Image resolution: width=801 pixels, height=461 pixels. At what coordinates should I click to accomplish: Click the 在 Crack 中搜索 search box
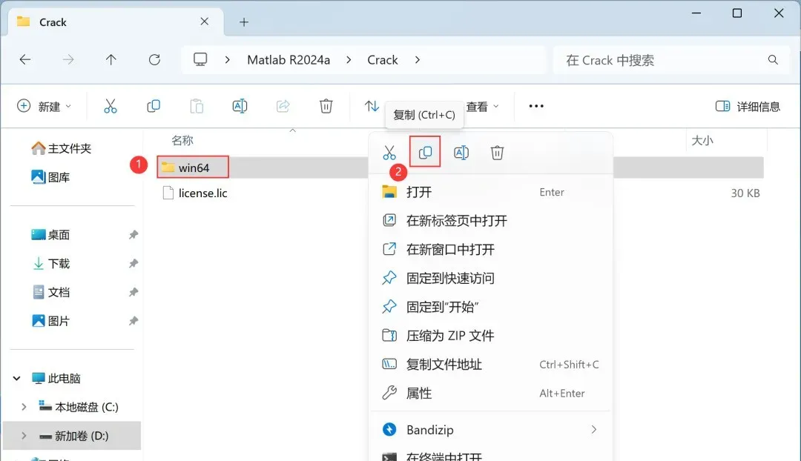pyautogui.click(x=672, y=60)
